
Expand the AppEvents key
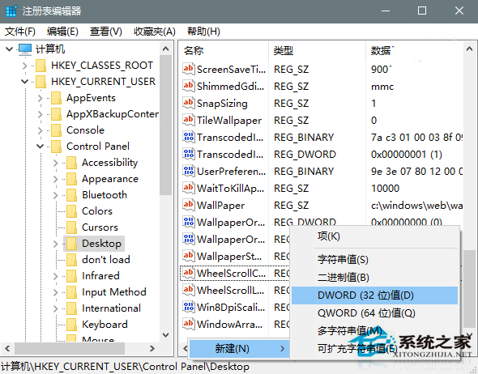pos(40,98)
